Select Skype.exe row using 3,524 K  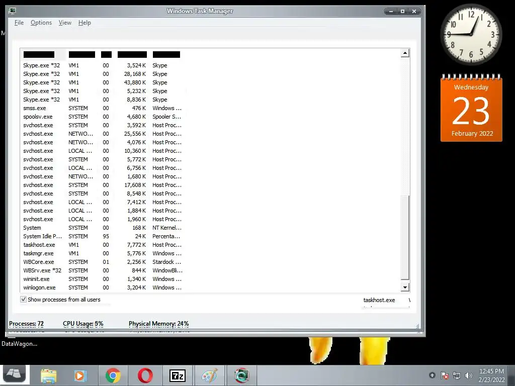coord(103,65)
